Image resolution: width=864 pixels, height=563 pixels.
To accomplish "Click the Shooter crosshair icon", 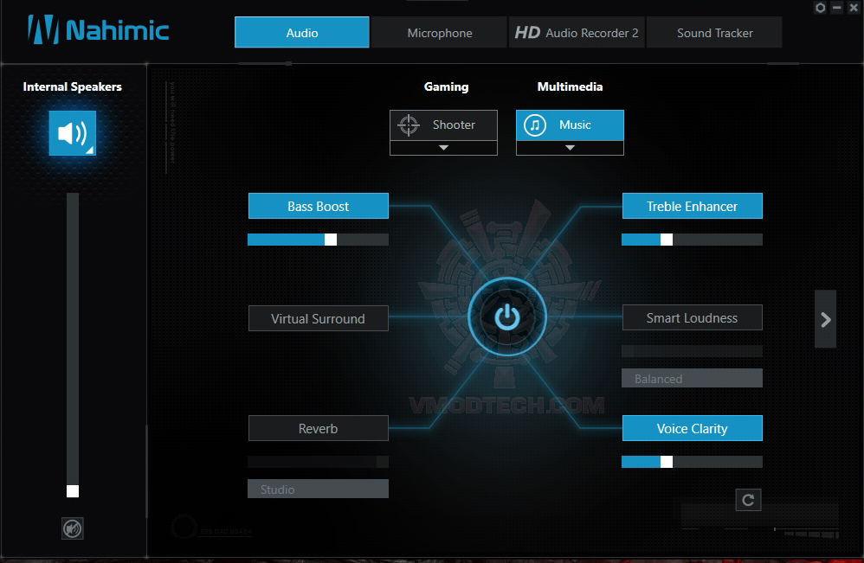I will click(x=409, y=125).
